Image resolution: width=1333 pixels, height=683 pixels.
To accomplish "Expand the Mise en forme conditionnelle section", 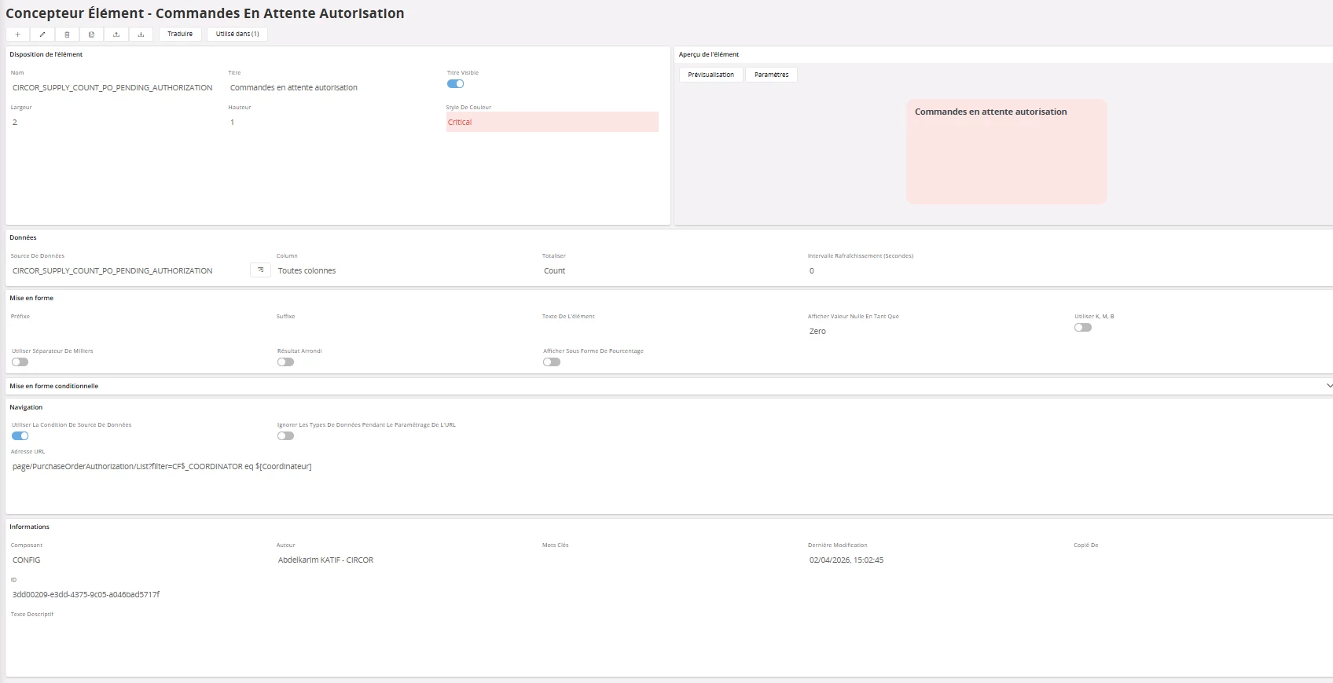I will [1329, 386].
